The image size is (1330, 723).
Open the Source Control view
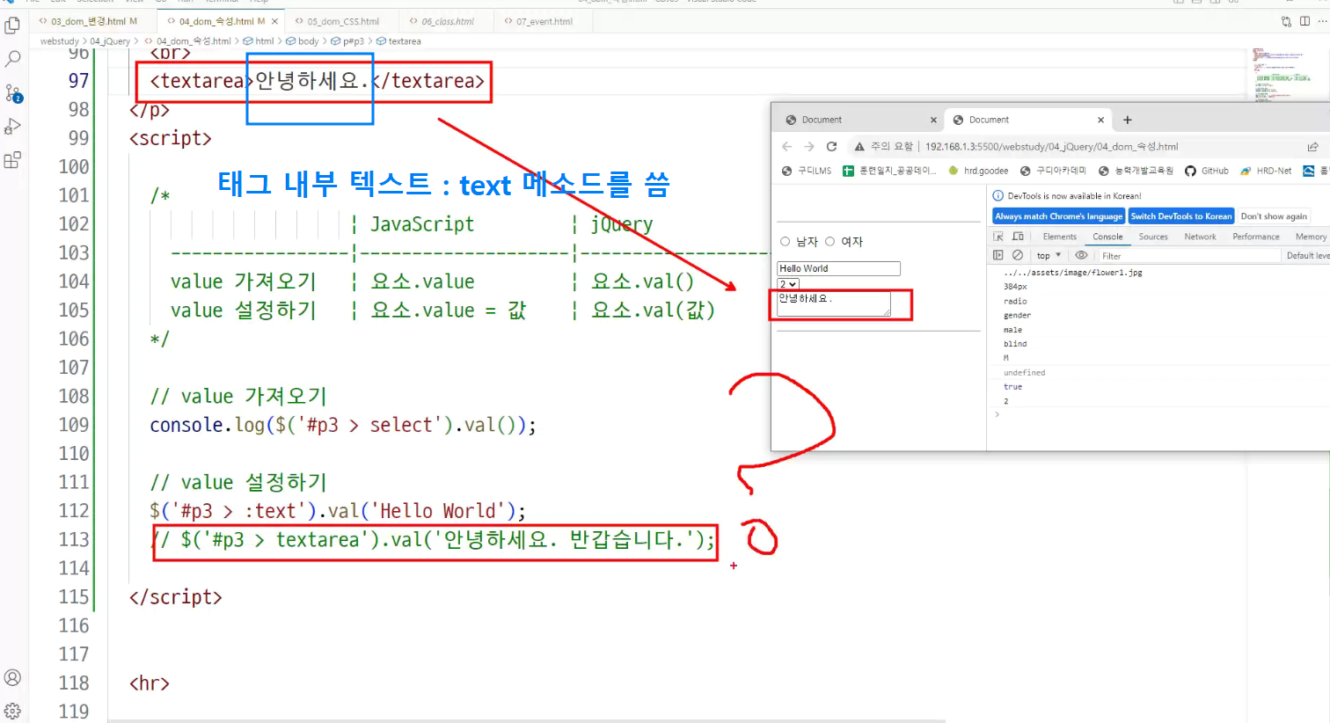13,93
